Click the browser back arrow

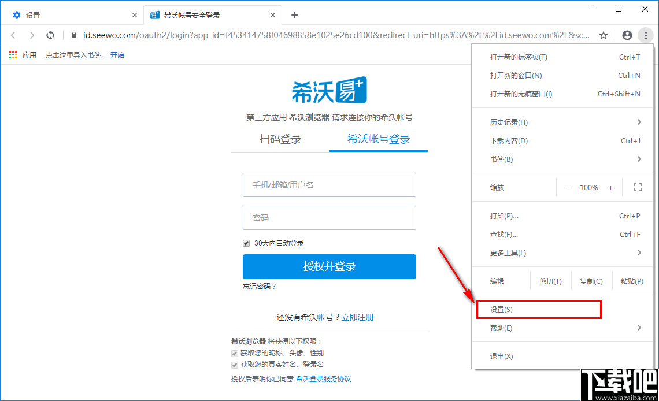(x=13, y=35)
